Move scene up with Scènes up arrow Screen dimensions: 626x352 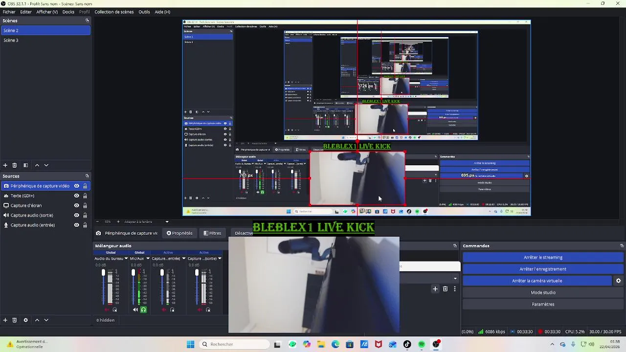37,165
